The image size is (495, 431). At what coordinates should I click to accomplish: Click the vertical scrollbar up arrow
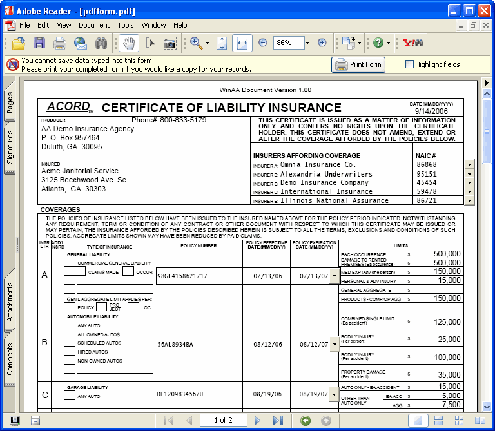click(487, 93)
